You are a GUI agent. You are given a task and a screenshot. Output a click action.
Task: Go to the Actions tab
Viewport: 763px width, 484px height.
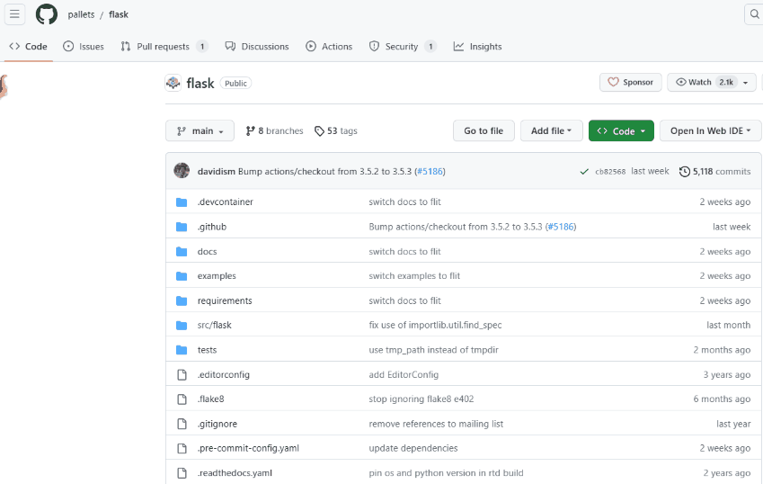[329, 47]
